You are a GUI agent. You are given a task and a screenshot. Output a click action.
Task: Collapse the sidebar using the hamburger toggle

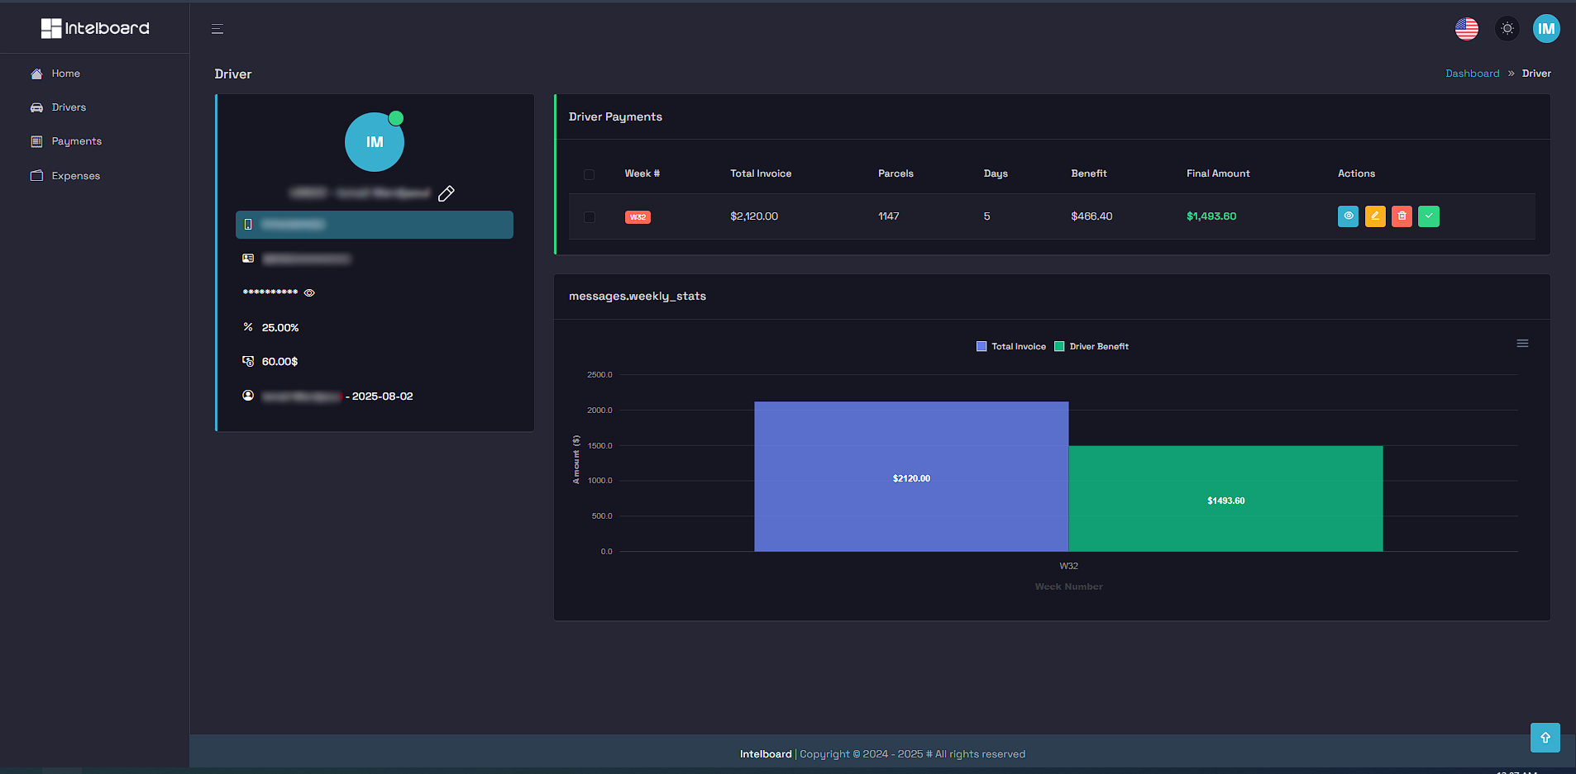pos(217,27)
